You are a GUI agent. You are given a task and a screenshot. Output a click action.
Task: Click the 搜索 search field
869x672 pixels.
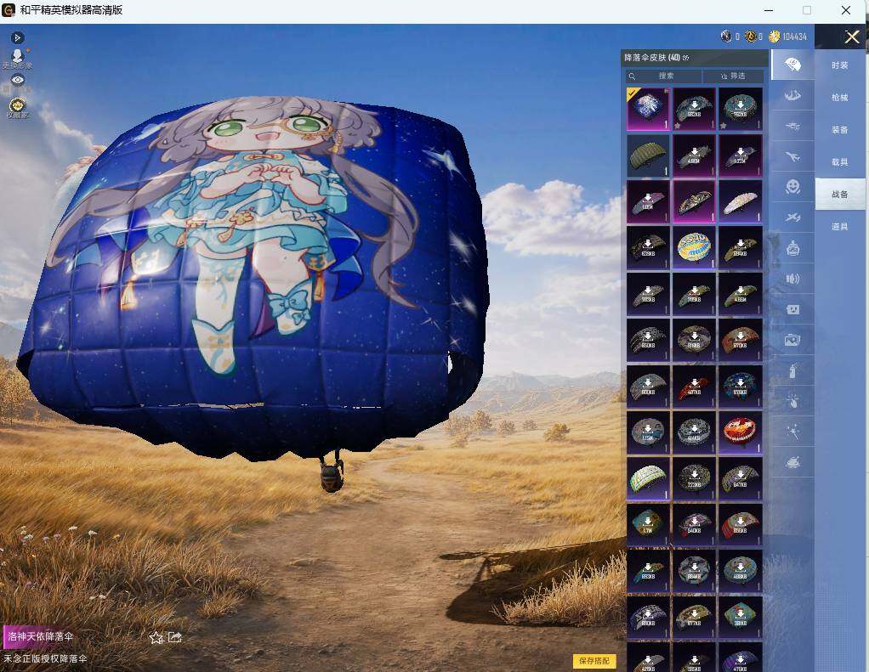coord(664,76)
